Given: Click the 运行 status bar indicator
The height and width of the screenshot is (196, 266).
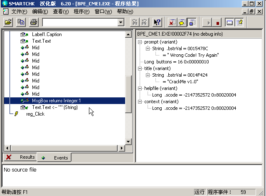Looking at the screenshot, I should click(199, 192).
